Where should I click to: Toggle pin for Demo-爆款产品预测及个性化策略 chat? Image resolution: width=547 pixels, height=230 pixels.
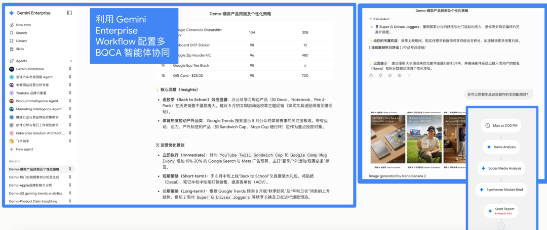(70, 169)
